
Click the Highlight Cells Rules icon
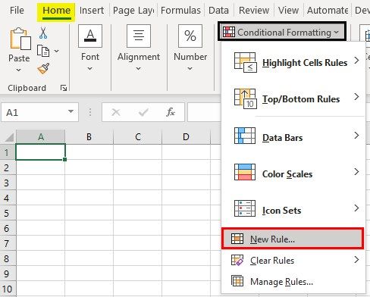[x=246, y=62]
